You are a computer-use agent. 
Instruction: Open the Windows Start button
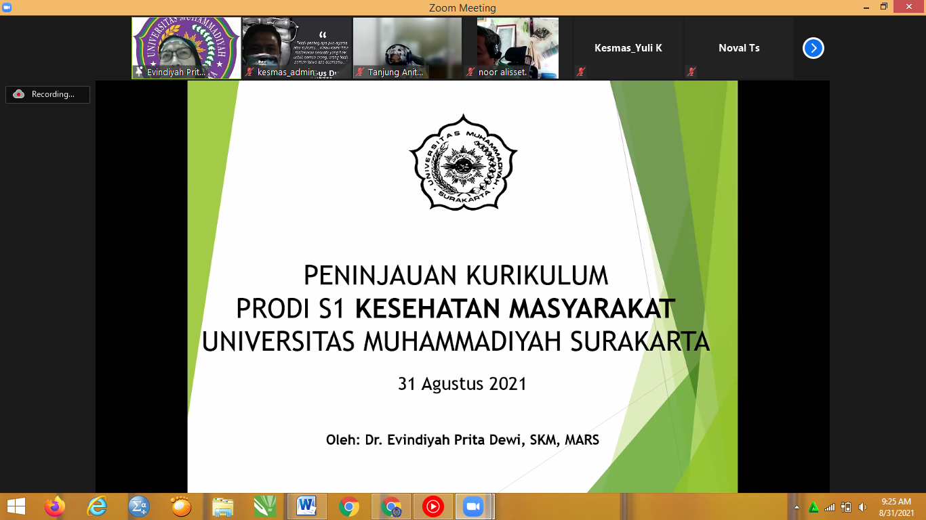16,506
